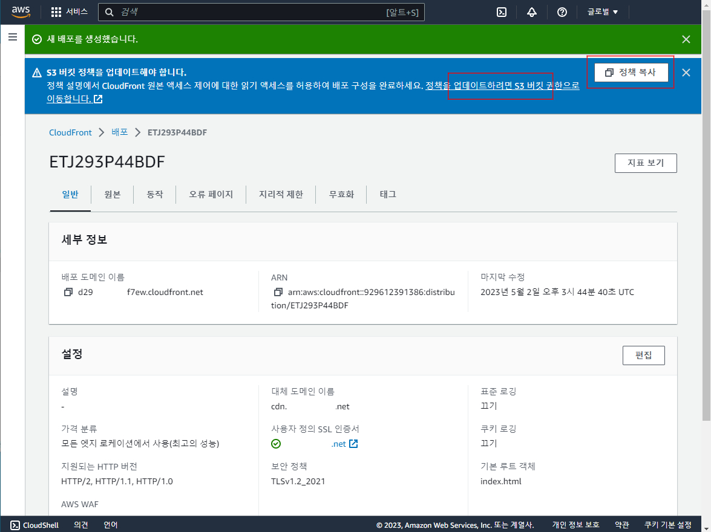This screenshot has height=532, width=711.
Task: Open the 오류 페이지 tab
Action: coord(211,195)
